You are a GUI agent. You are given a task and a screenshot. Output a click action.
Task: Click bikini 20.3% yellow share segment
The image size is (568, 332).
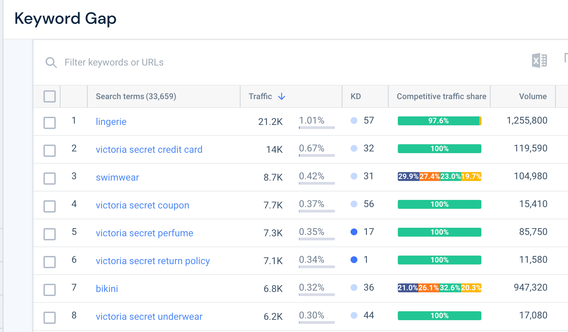point(471,288)
